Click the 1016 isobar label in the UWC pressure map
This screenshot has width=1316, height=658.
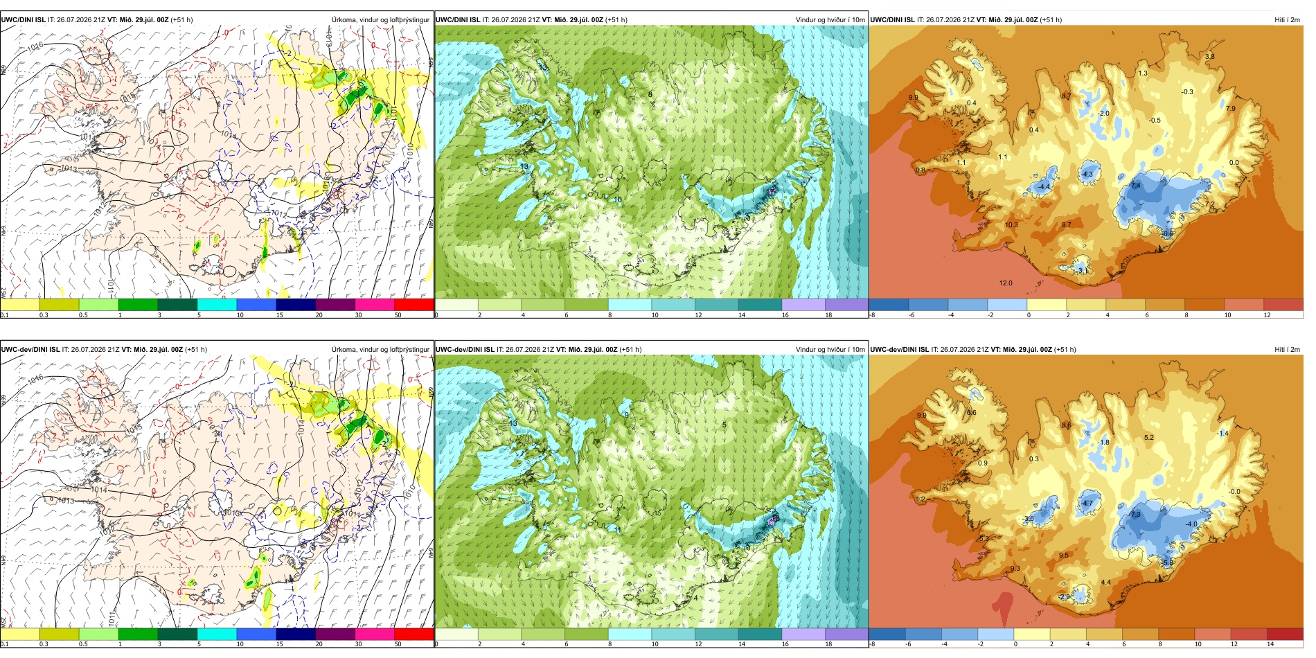click(35, 46)
